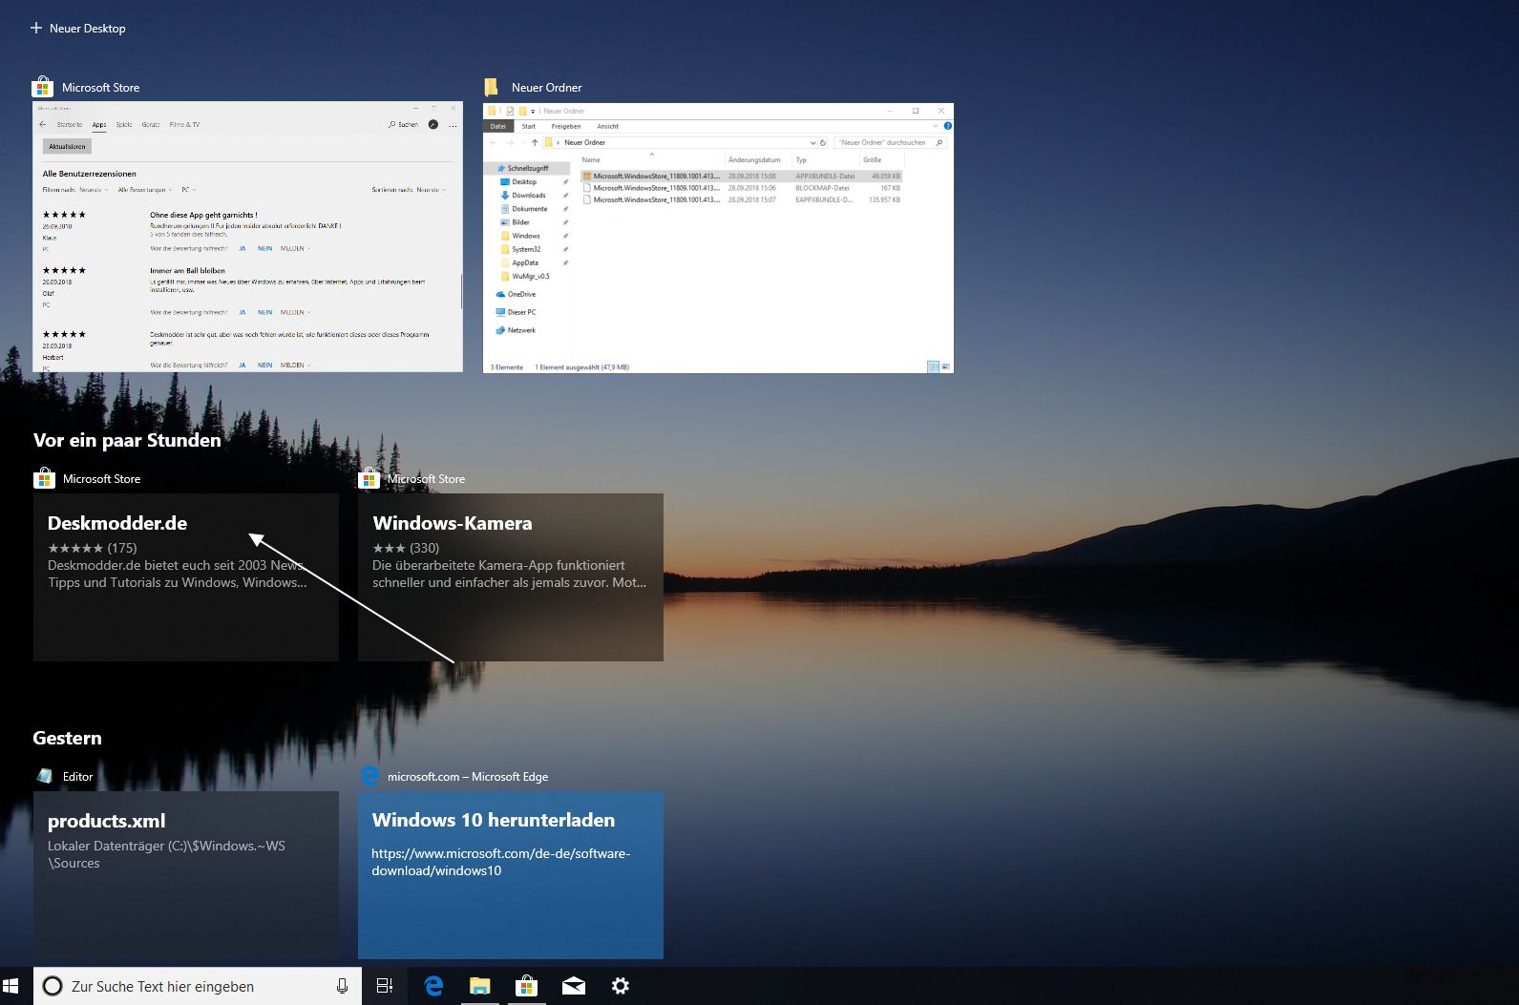The width and height of the screenshot is (1519, 1005).
Task: Click the Cortana circle icon
Action: pos(53,986)
